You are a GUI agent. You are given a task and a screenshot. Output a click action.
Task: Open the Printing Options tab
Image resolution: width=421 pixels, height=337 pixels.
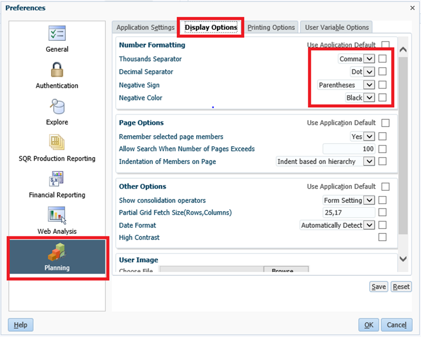272,27
